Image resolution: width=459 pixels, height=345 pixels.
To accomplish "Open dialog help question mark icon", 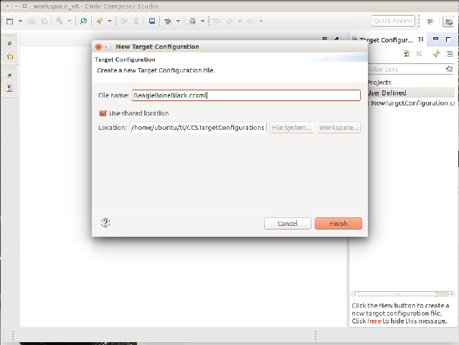I will [x=105, y=223].
